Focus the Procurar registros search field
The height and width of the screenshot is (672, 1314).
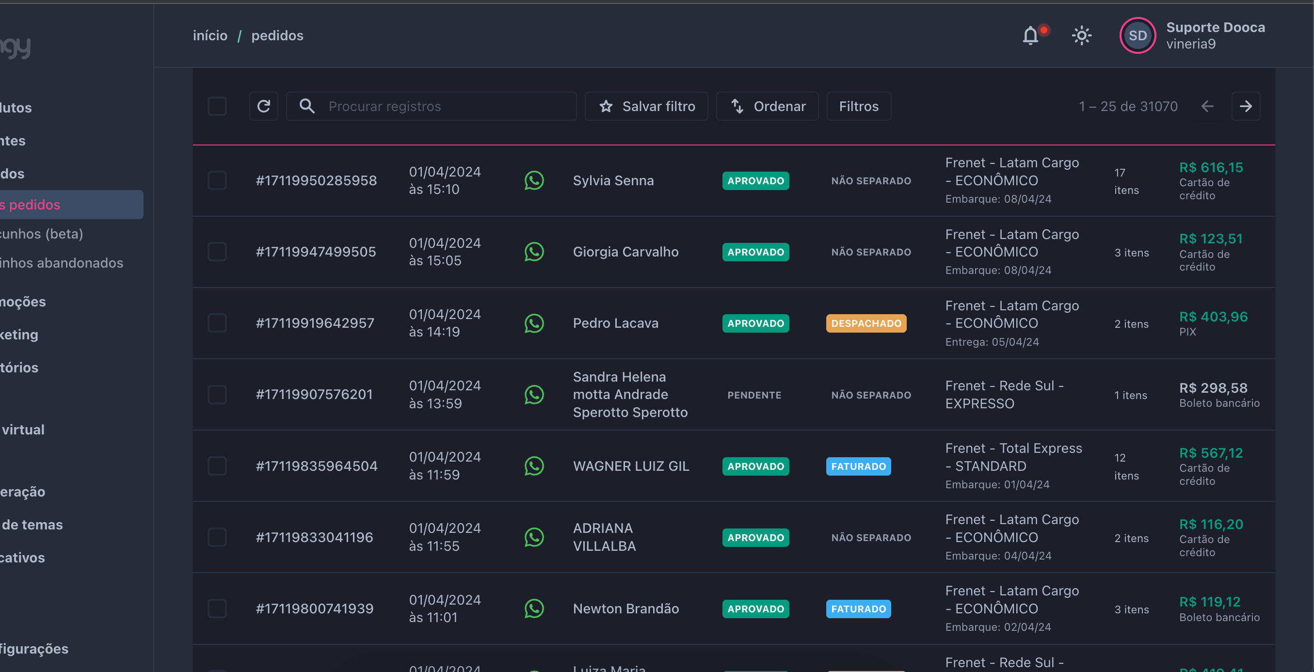tap(431, 106)
